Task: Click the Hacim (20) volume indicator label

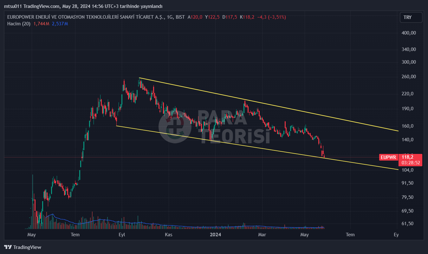Action: tap(19, 23)
